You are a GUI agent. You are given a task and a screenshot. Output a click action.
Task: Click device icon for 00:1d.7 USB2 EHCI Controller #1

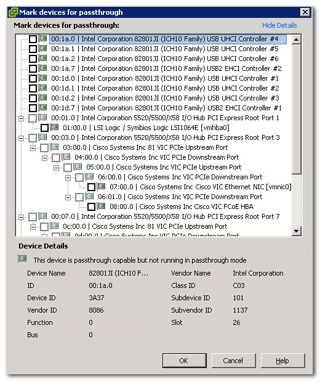click(x=42, y=107)
